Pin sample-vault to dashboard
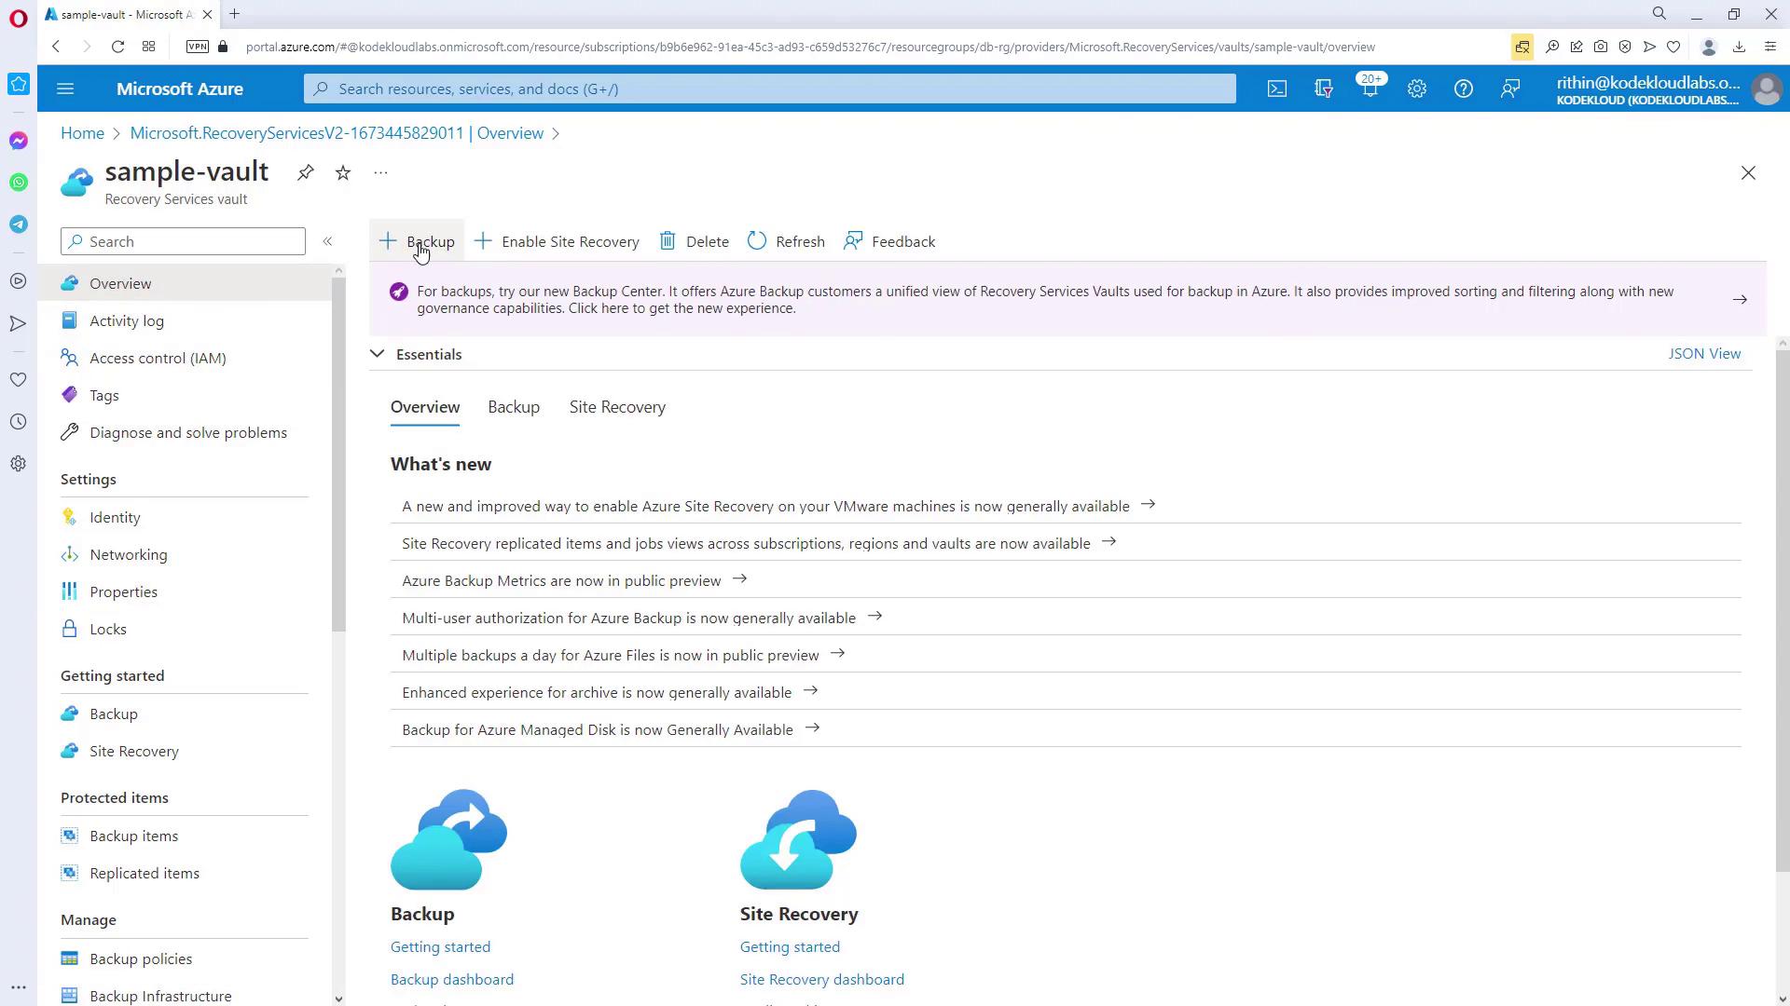Image resolution: width=1790 pixels, height=1006 pixels. [306, 172]
